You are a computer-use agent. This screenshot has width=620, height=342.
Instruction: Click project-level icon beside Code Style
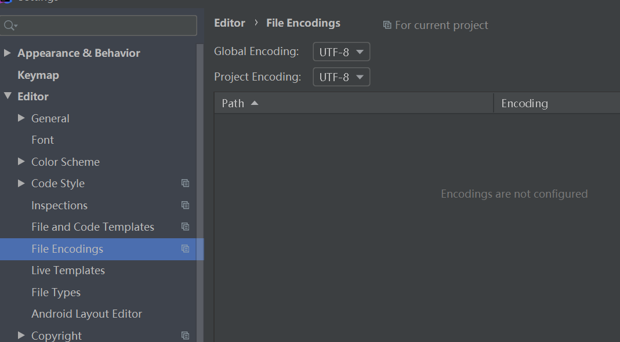[x=185, y=183]
